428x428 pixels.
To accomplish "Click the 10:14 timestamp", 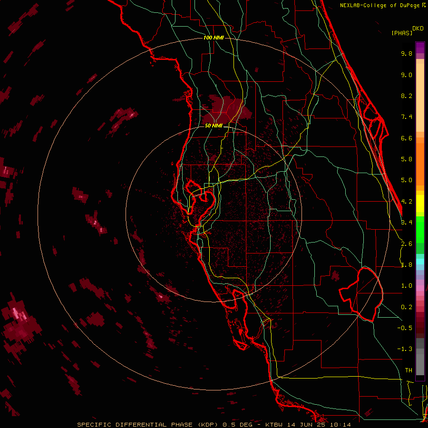I will click(x=340, y=425).
